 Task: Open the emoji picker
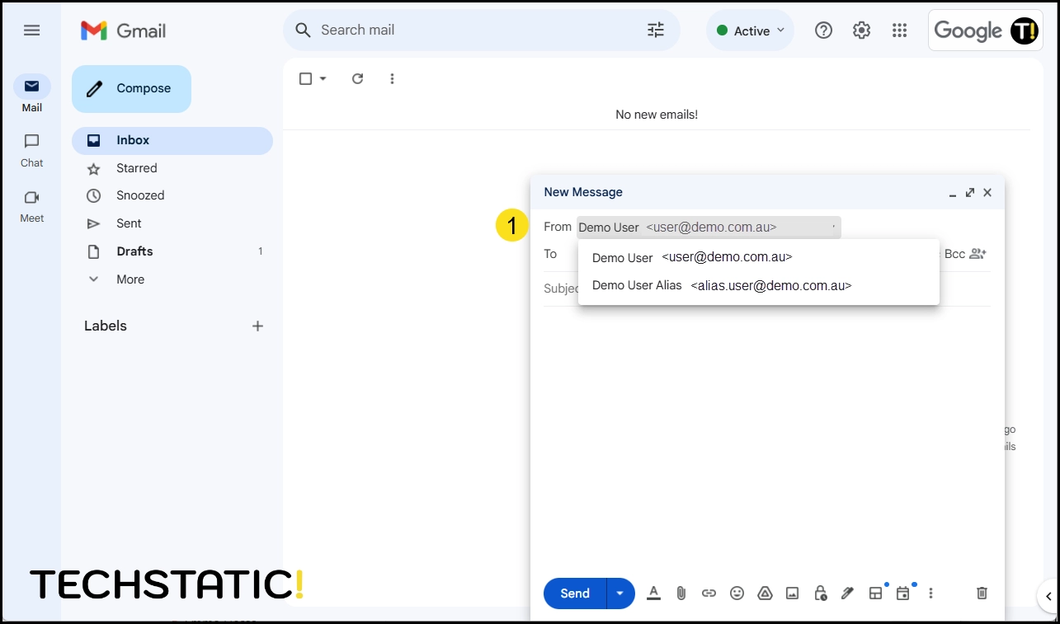(x=737, y=593)
